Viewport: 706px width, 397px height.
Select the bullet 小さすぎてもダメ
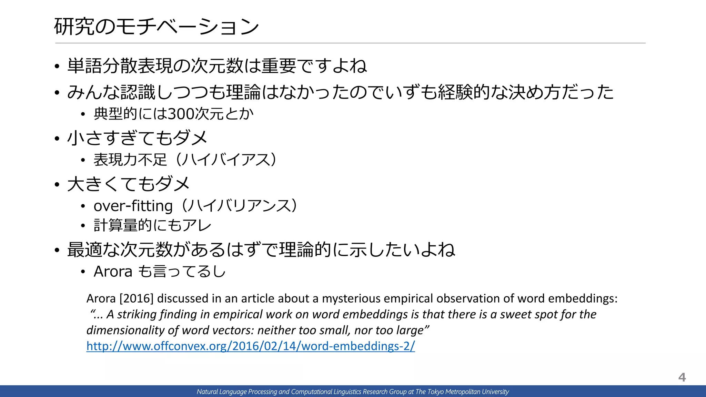pyautogui.click(x=137, y=138)
